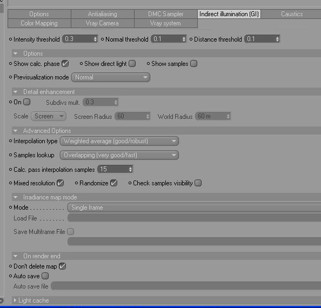
Task: Open the Mode dropdown showing Single frame
Action: pyautogui.click(x=195, y=207)
